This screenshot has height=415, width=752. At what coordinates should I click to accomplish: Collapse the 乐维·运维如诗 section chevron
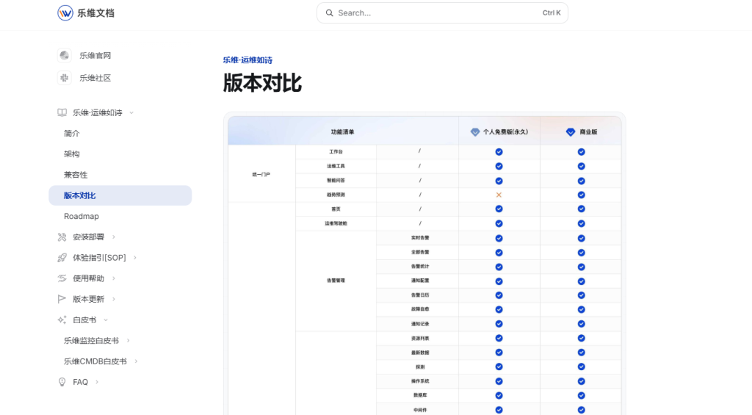(x=131, y=112)
